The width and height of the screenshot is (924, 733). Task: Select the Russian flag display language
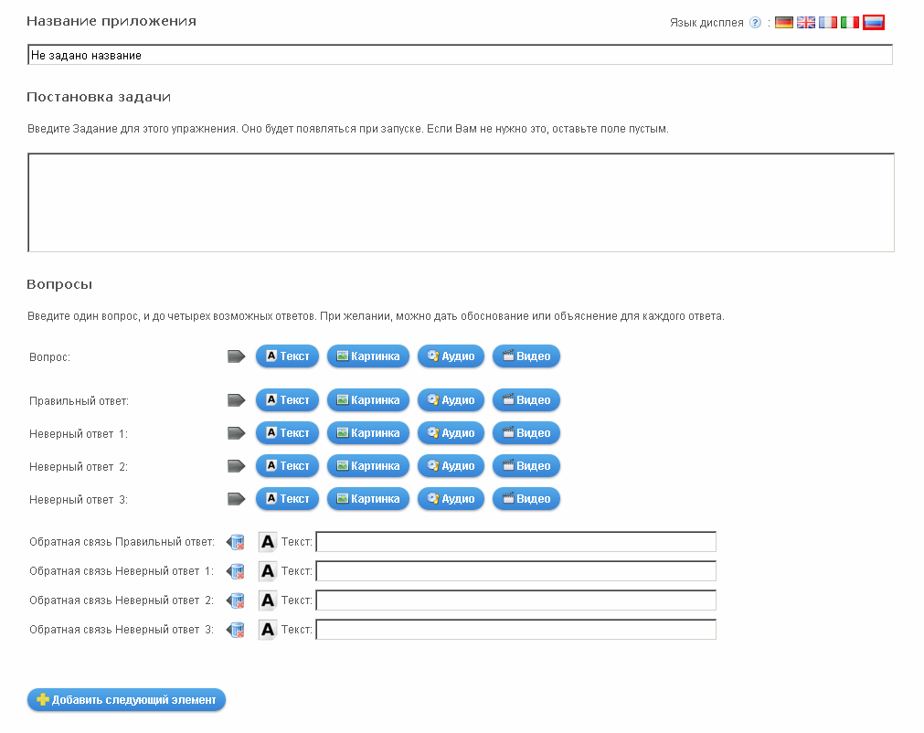tap(874, 22)
